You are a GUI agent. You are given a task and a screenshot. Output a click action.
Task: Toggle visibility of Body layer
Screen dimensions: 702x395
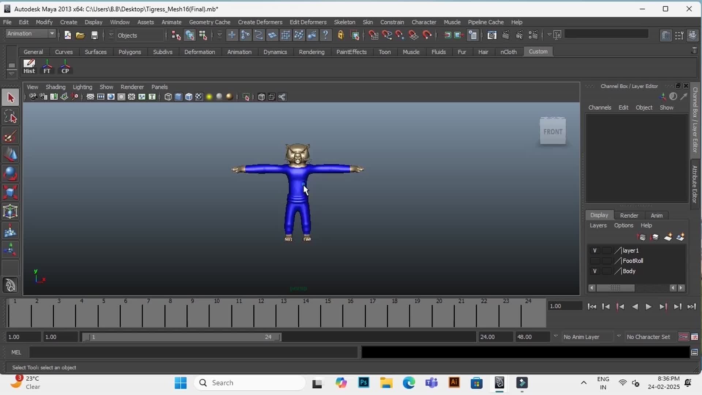(x=595, y=271)
